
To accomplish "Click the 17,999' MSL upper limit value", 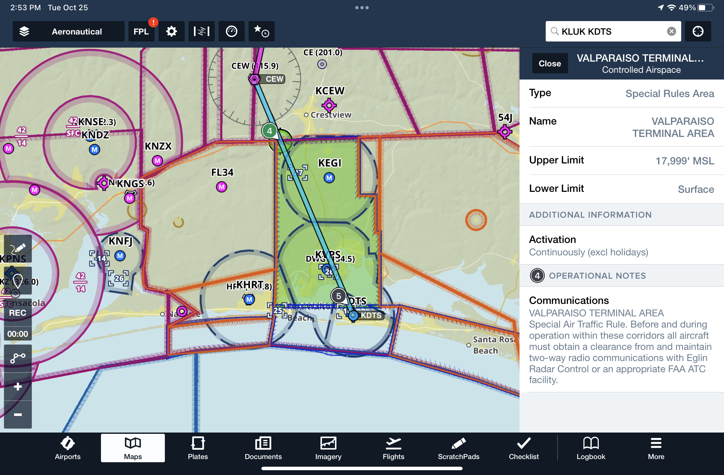I will point(685,161).
